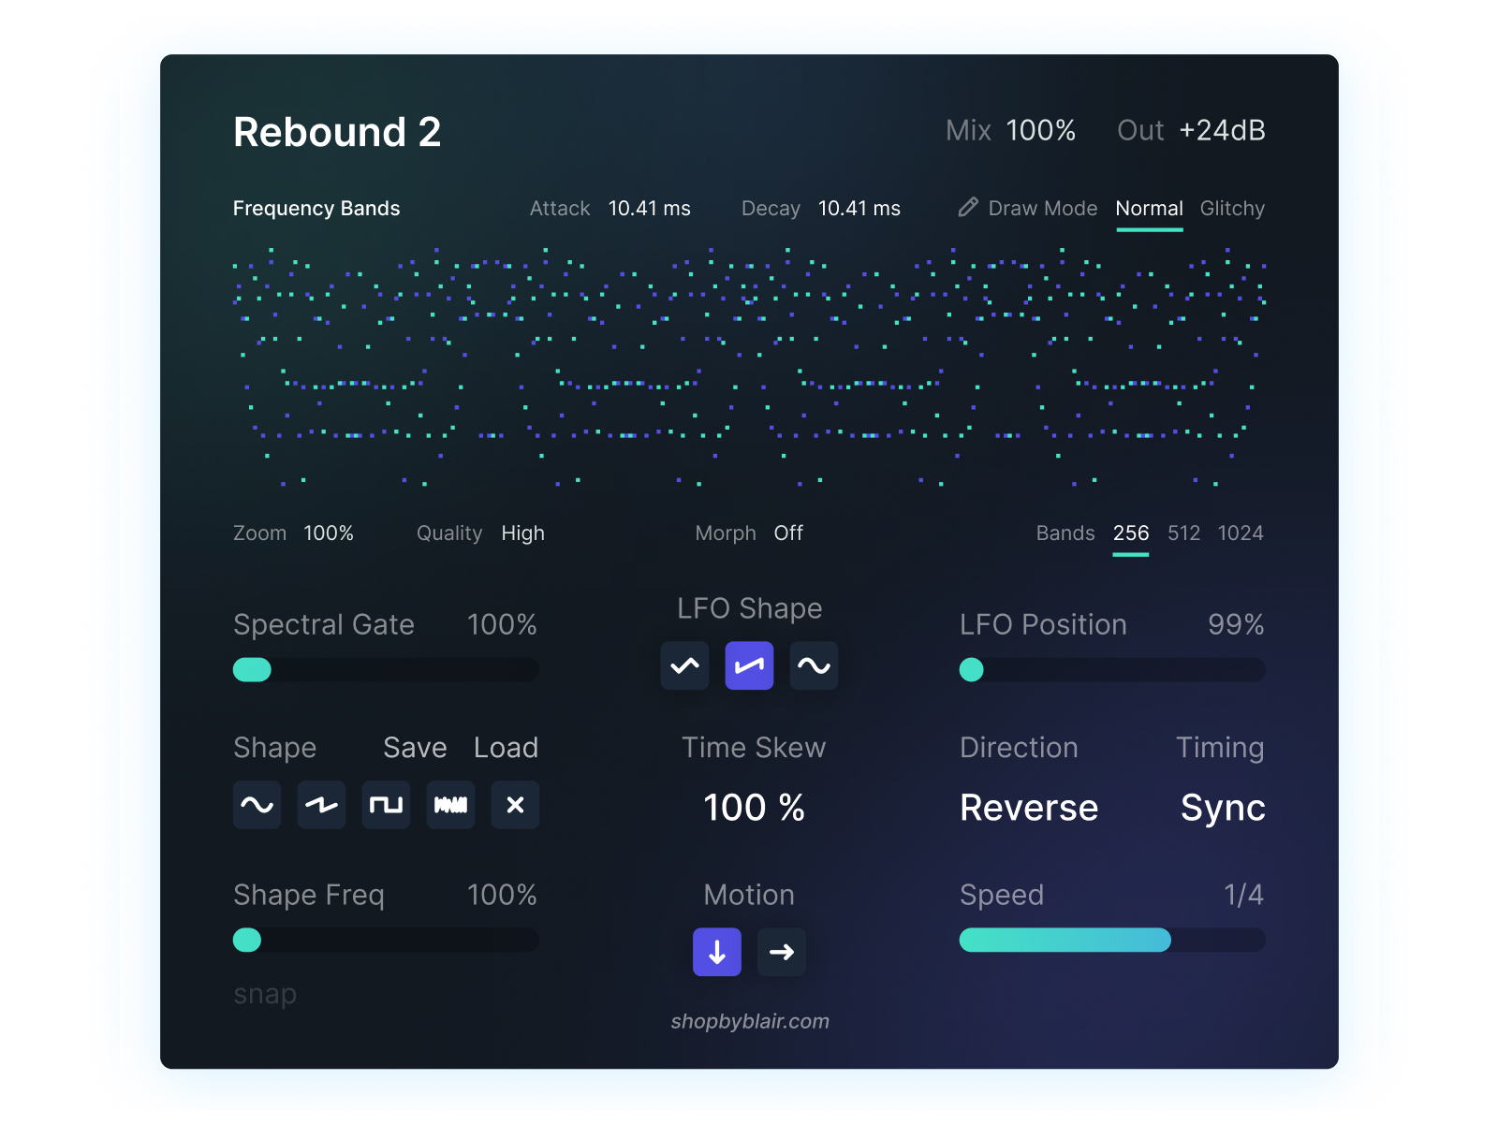
Task: Clear shape with the X icon
Action: pyautogui.click(x=515, y=805)
